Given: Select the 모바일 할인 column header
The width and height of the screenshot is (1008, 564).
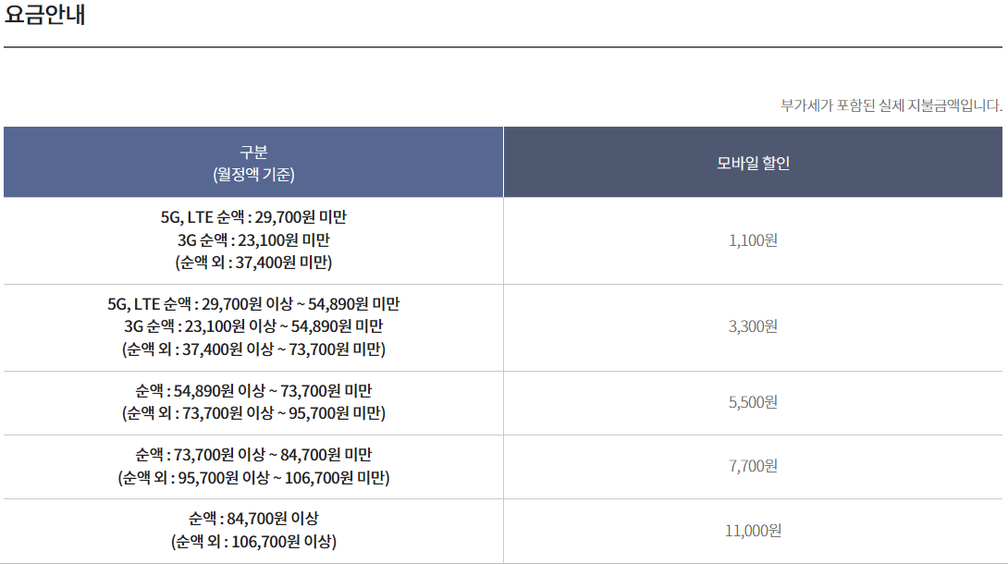Looking at the screenshot, I should tap(753, 162).
